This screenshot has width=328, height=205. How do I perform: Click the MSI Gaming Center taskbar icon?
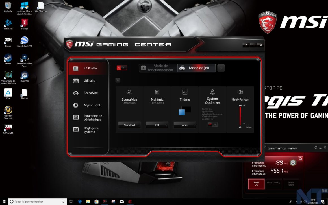tap(130, 201)
